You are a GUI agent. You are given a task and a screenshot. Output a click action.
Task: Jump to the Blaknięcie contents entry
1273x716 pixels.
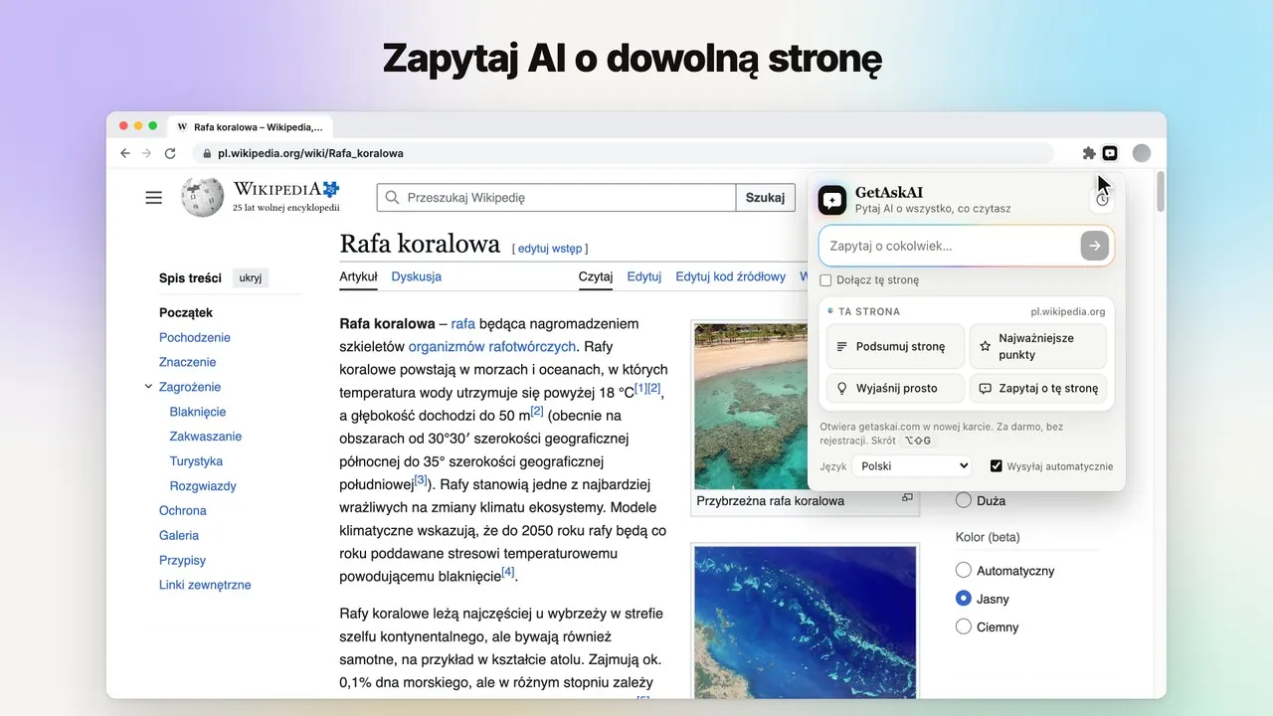point(198,412)
